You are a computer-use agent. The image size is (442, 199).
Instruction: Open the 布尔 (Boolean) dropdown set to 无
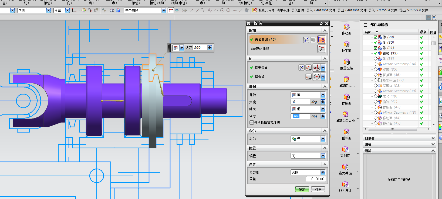323,139
